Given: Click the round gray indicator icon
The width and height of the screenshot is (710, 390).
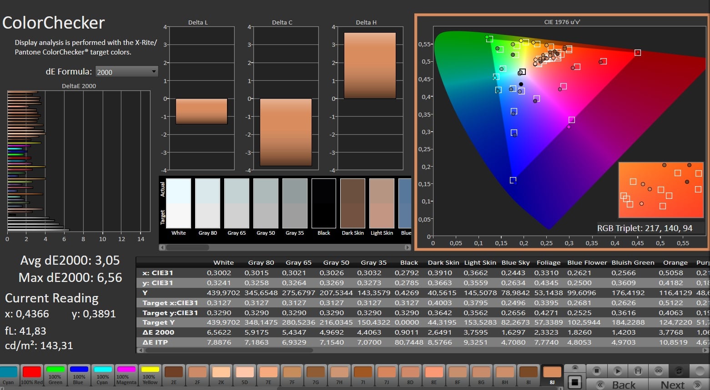Looking at the screenshot, I should (700, 371).
